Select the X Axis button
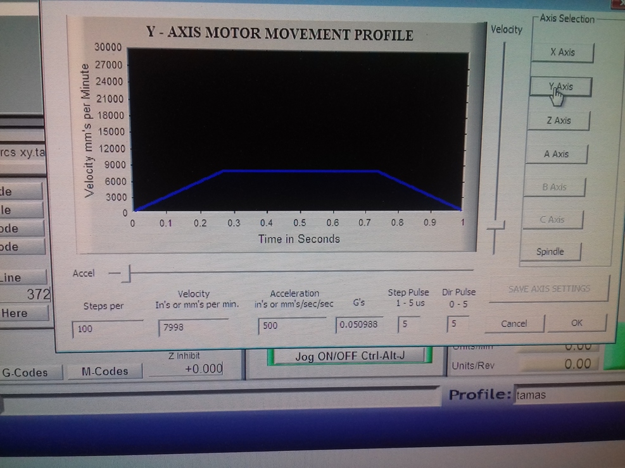This screenshot has height=468, width=625. point(562,52)
